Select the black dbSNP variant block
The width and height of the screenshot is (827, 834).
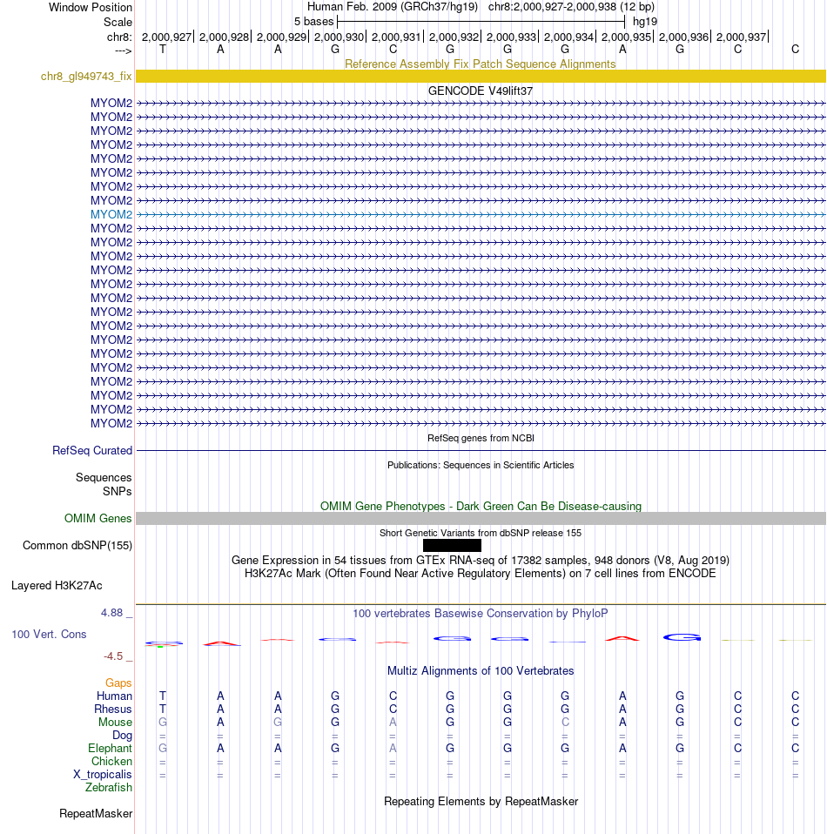click(x=452, y=545)
